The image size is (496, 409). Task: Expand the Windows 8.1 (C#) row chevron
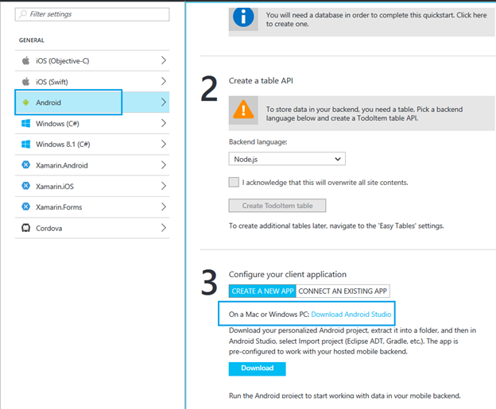(x=164, y=144)
